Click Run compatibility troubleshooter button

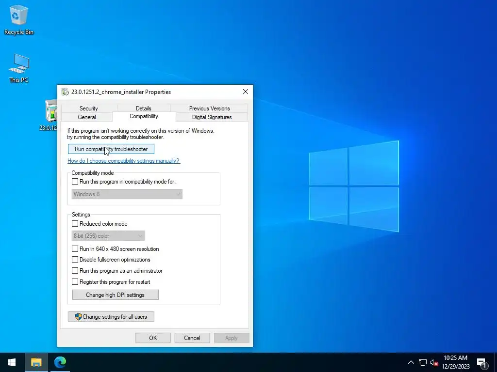(111, 149)
